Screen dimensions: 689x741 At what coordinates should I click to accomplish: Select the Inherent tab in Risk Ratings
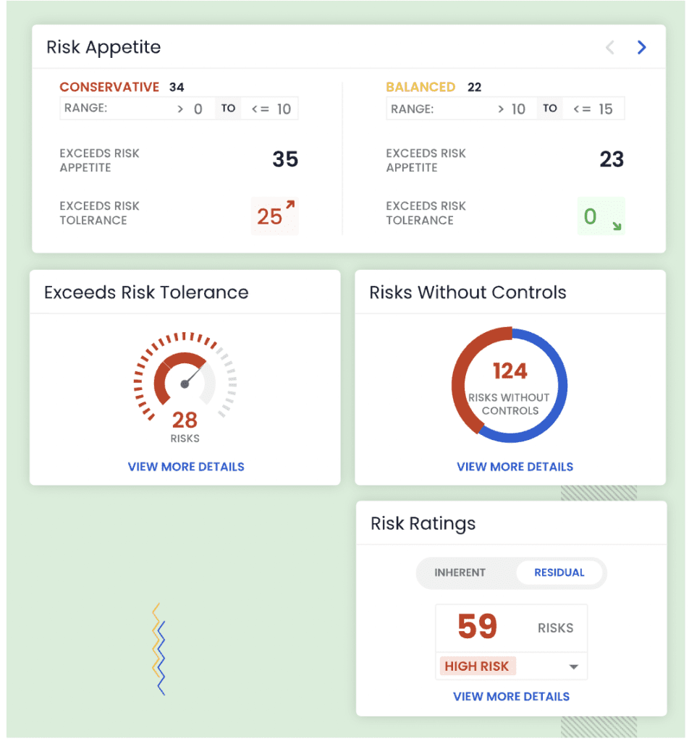[460, 572]
